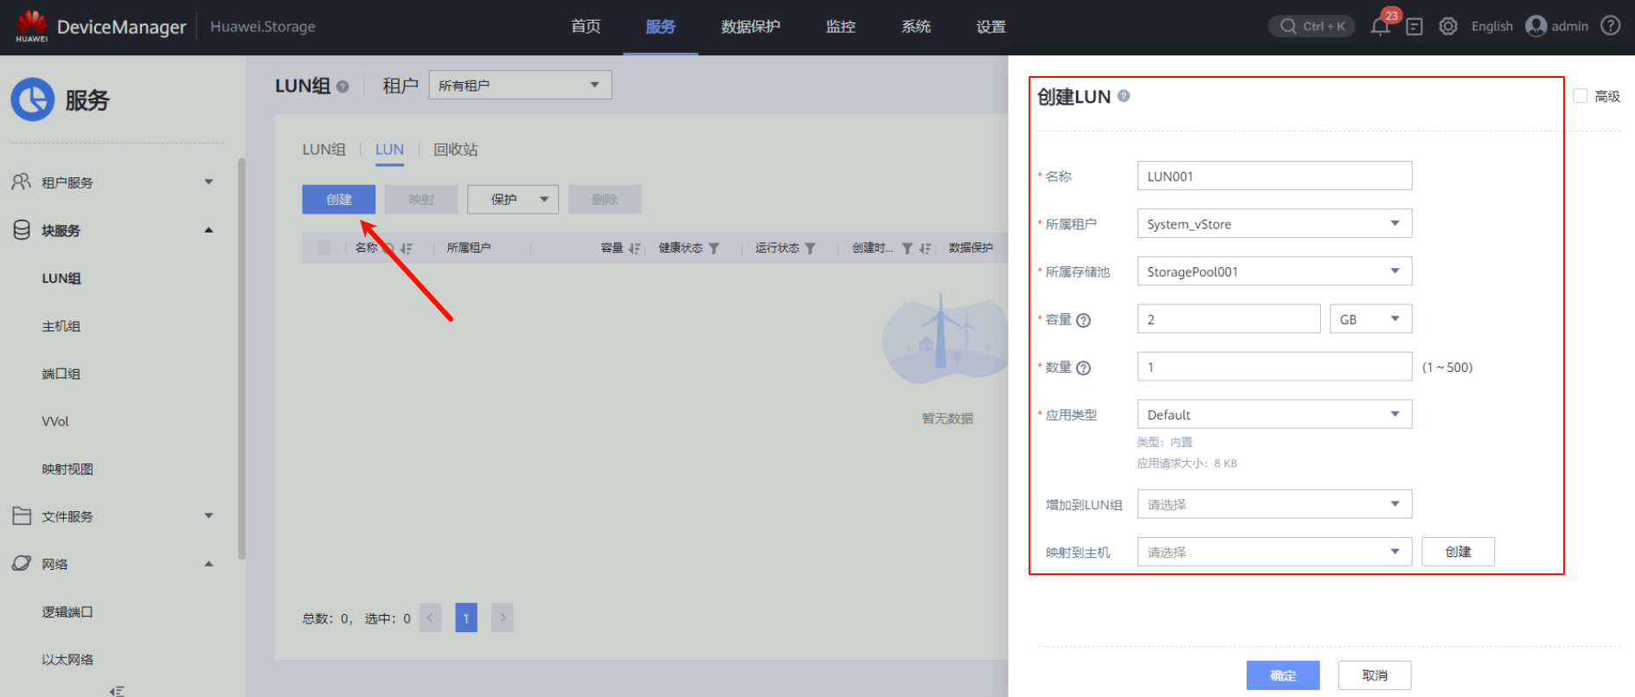Open the settings gear icon

[1448, 27]
